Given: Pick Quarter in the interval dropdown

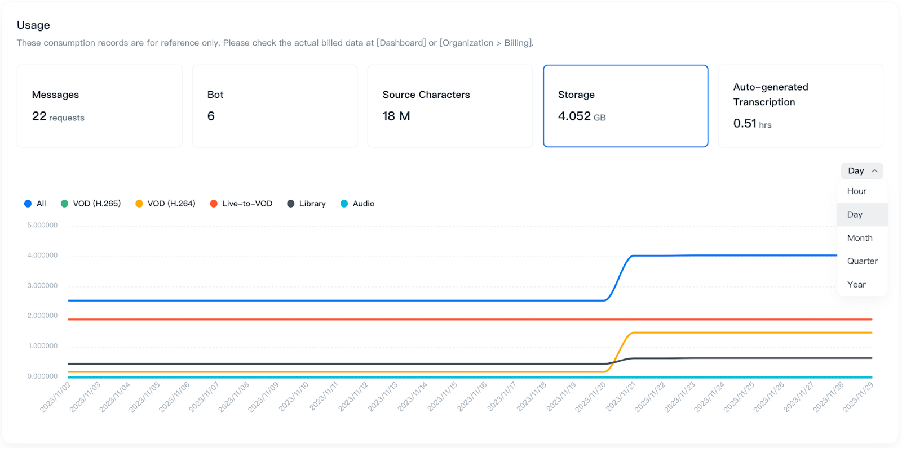Looking at the screenshot, I should coord(862,261).
